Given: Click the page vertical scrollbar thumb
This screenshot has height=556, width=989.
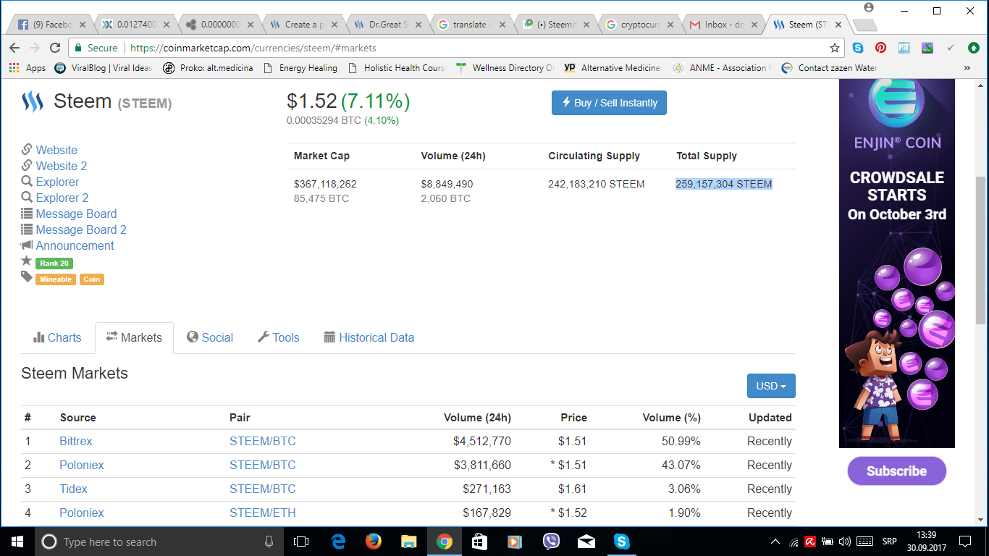Looking at the screenshot, I should click(x=982, y=250).
